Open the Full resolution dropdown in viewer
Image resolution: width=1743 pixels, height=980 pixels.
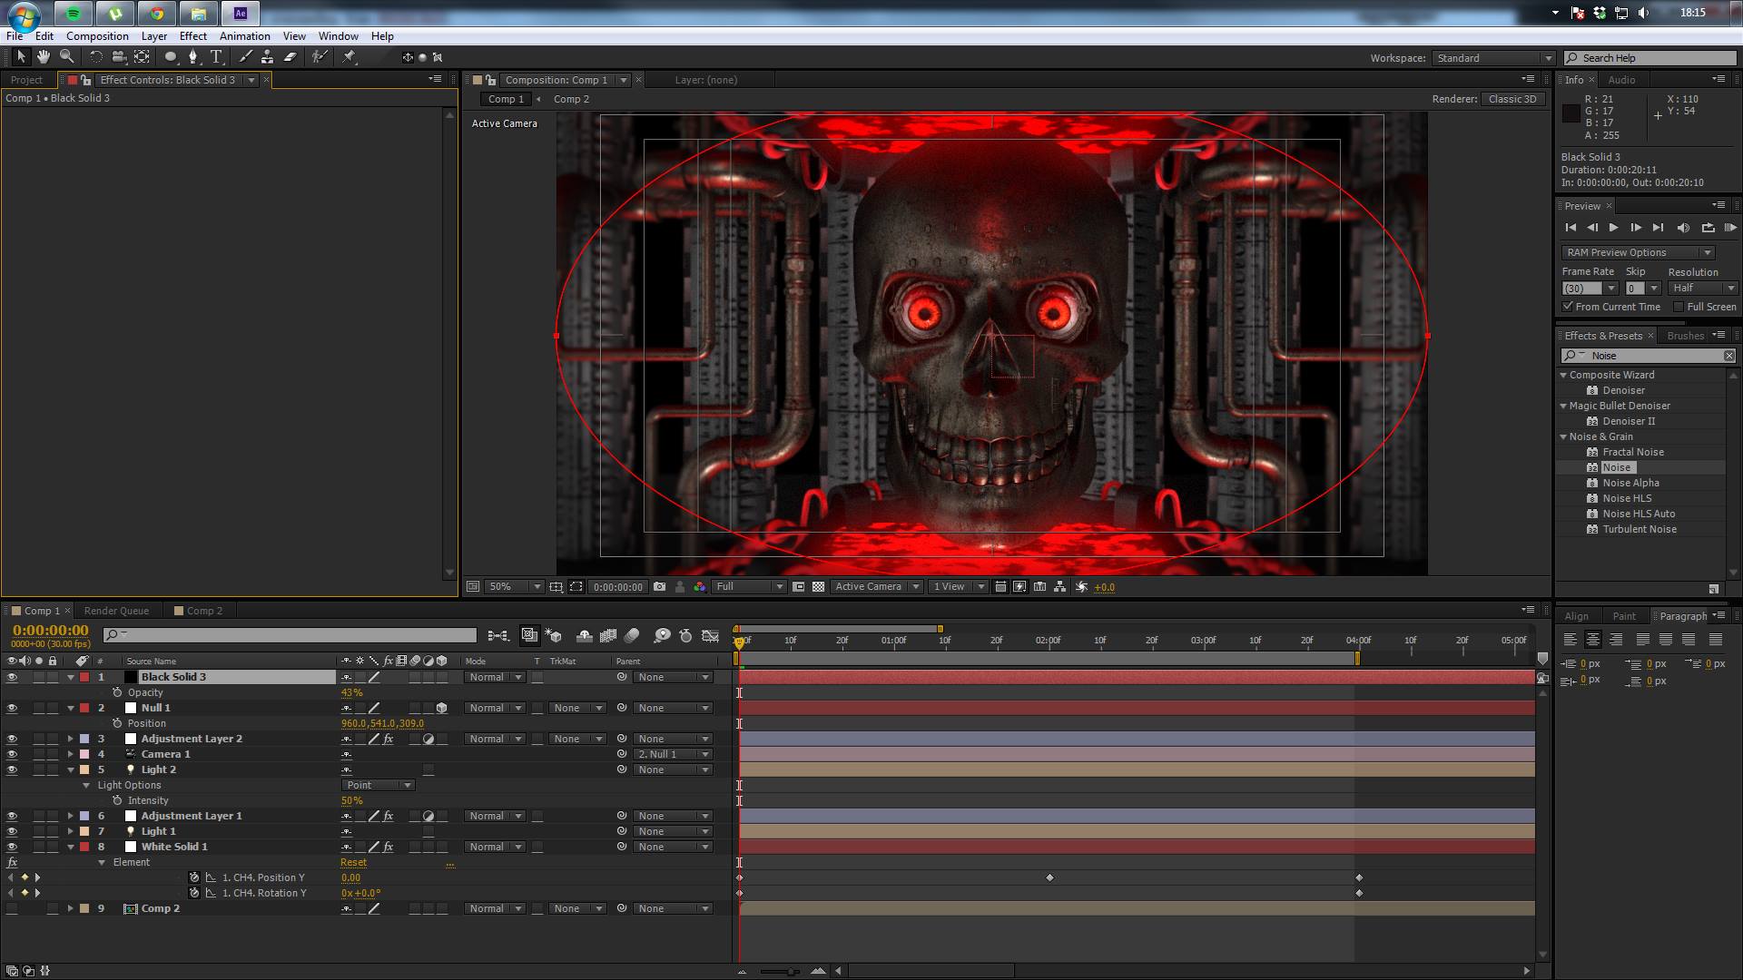(x=749, y=587)
